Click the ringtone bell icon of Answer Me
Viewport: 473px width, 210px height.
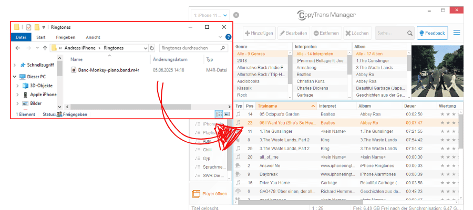click(238, 165)
